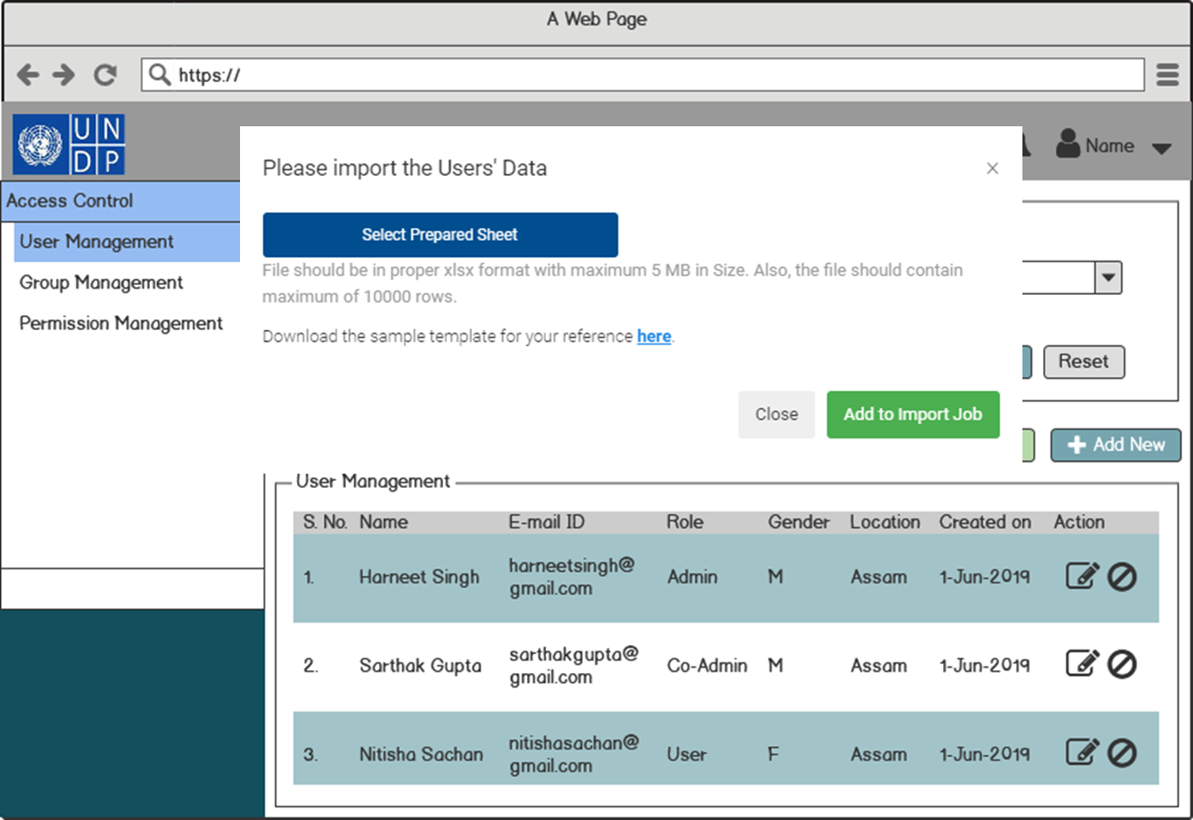1193x820 pixels.
Task: Block user Nitisha Sachan
Action: pyautogui.click(x=1122, y=752)
